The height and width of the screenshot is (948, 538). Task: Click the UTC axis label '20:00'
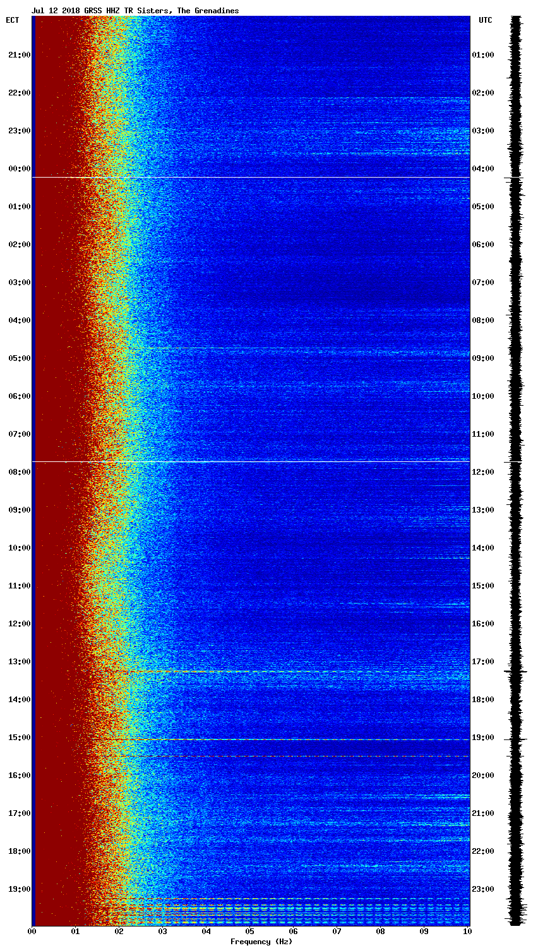click(x=483, y=775)
